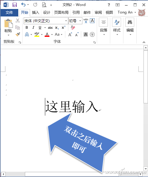Screen dimensions: 148x177
Task: Click the Cut scissors icon
Action: (x=18, y=21)
